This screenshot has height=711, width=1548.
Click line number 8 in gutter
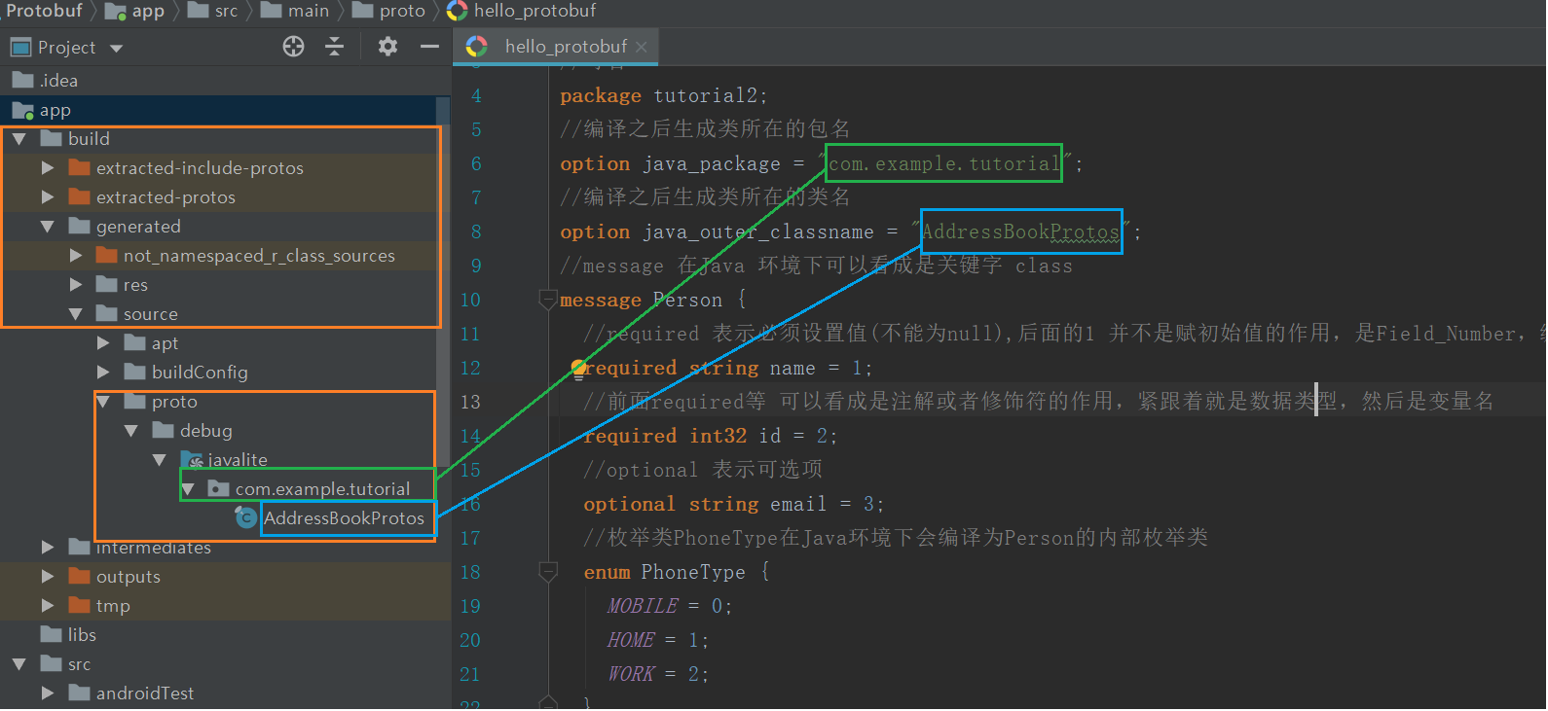pyautogui.click(x=476, y=231)
